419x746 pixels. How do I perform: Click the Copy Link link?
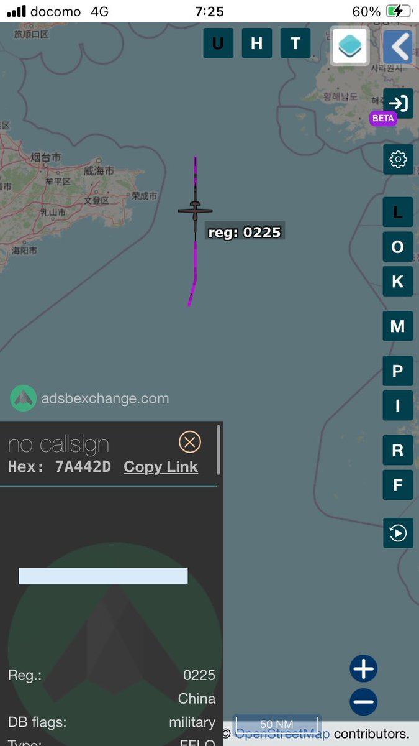pos(161,467)
